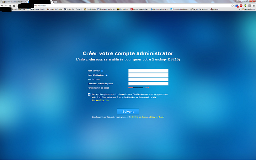
Task: Open the Autres favoris folder
Action: [249, 9]
